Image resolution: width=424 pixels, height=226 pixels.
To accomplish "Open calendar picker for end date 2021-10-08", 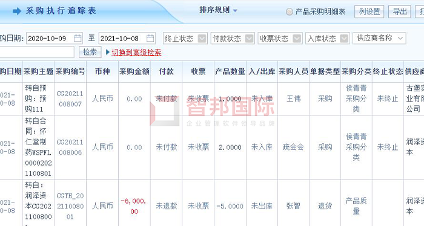I will (x=150, y=38).
